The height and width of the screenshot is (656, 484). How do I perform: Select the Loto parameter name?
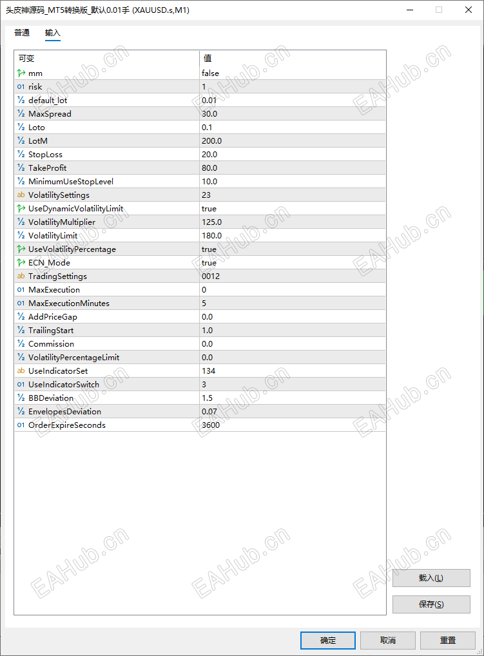click(36, 127)
